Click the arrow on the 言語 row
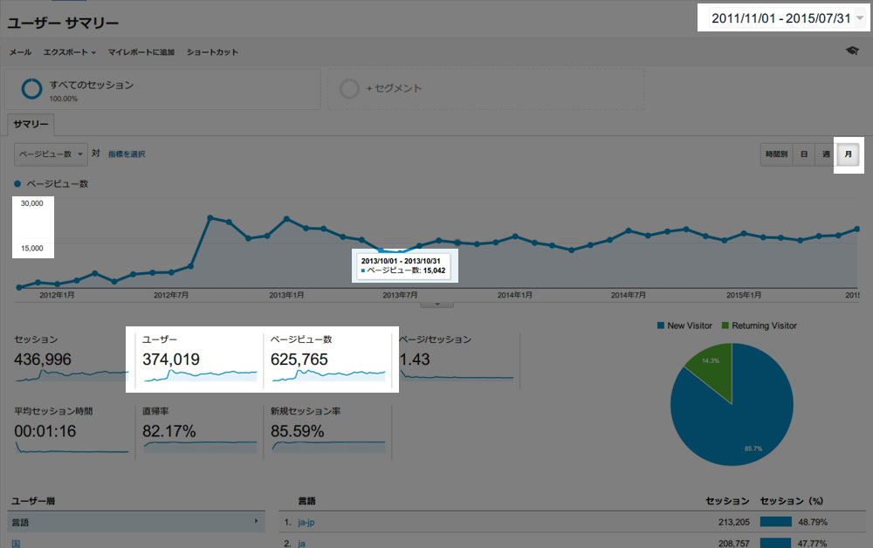This screenshot has width=873, height=548. [256, 521]
